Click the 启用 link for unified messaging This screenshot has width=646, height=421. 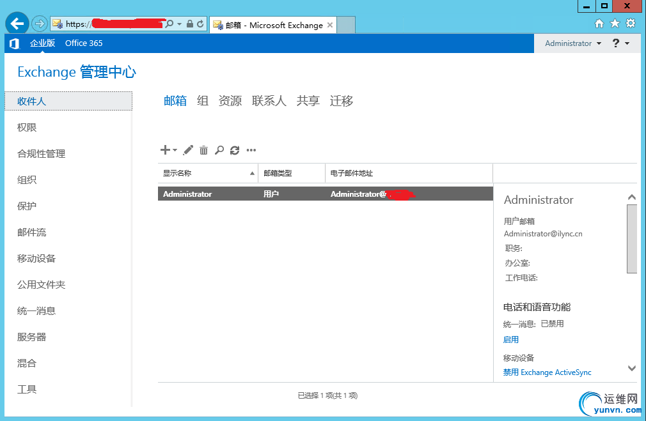coord(511,339)
